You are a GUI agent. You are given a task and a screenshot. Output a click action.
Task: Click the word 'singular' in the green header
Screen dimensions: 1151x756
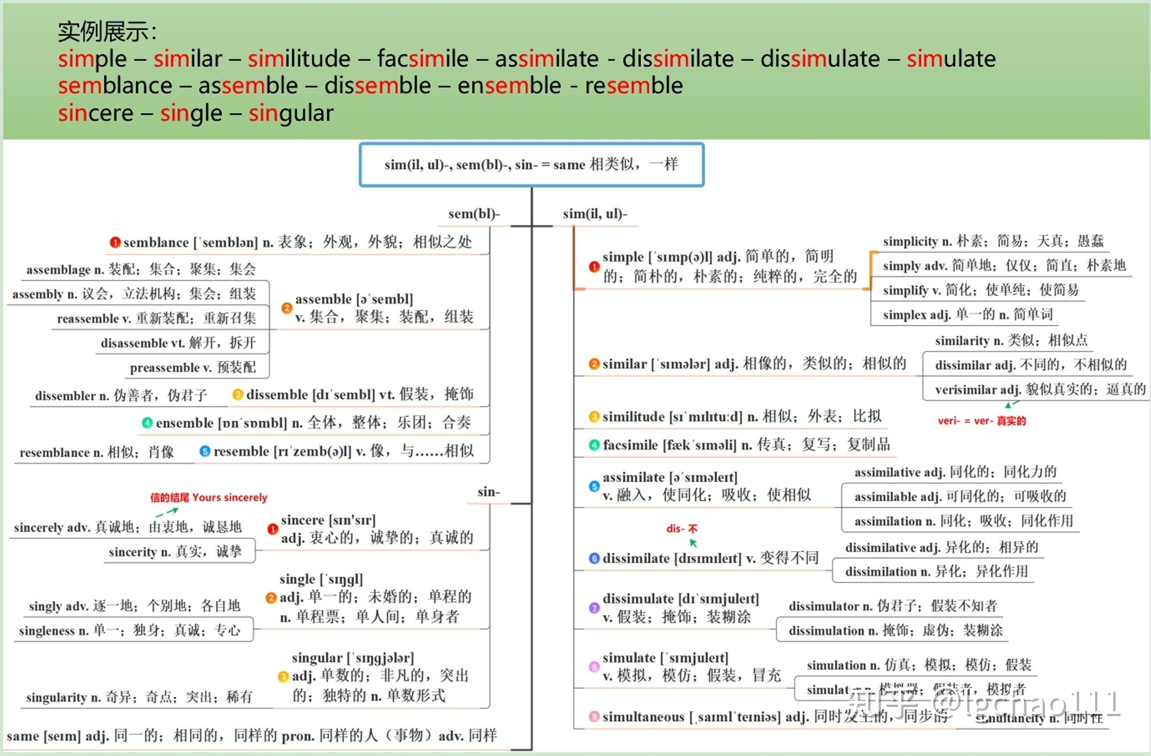click(291, 113)
